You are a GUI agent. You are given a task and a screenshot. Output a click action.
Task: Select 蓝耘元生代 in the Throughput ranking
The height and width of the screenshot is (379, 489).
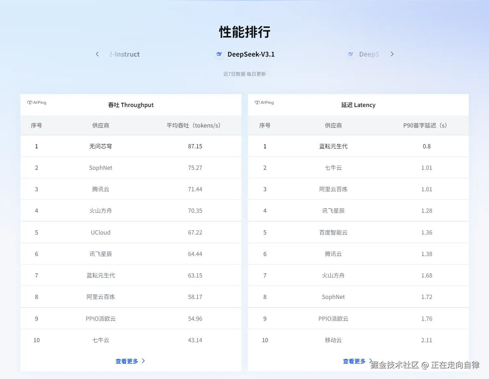101,276
